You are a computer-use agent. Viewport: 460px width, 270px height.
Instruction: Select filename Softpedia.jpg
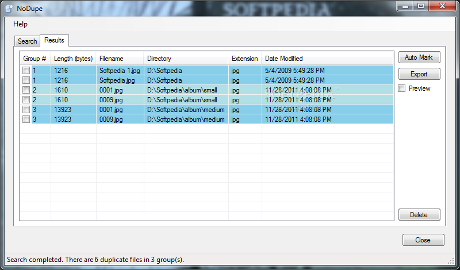(x=117, y=80)
